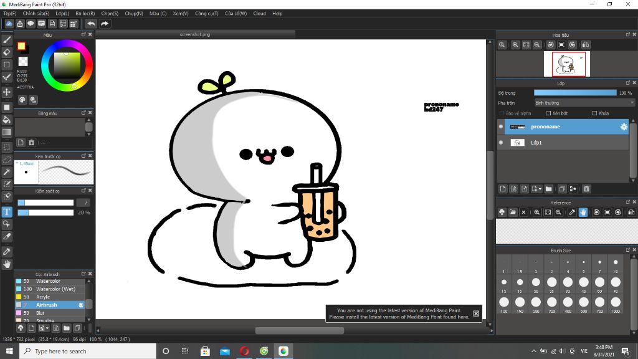Select the Eraser tool in the left toolbar

pos(6,52)
